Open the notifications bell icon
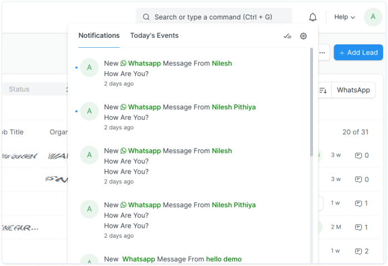388x266 pixels. [x=313, y=17]
